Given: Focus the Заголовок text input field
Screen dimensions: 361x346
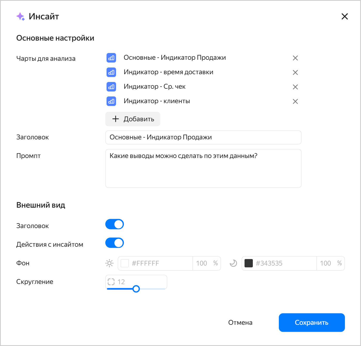Looking at the screenshot, I should click(x=203, y=137).
